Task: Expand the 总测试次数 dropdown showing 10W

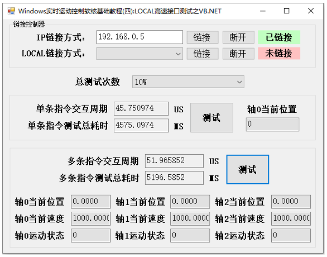Action: [x=188, y=82]
